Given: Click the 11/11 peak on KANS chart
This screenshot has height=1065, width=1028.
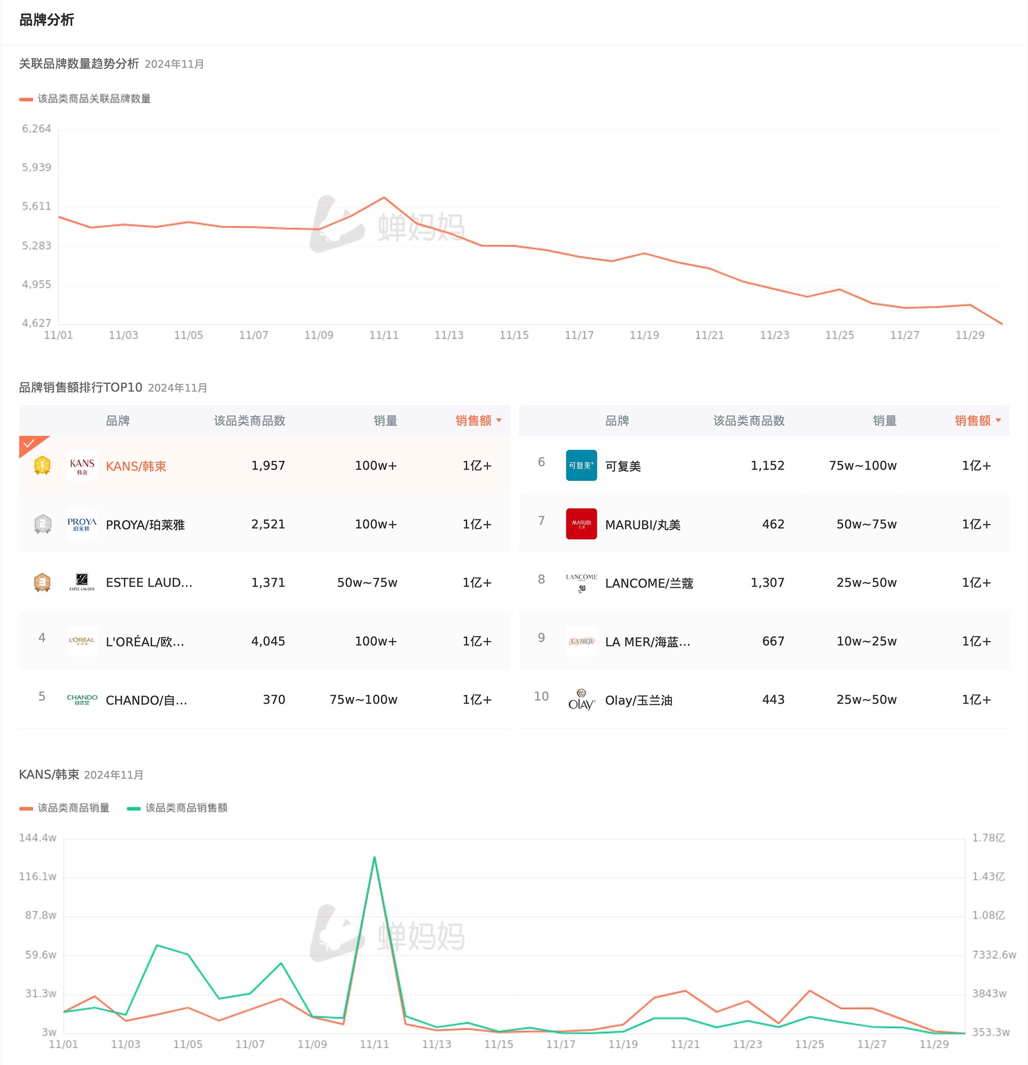Looking at the screenshot, I should click(x=375, y=857).
